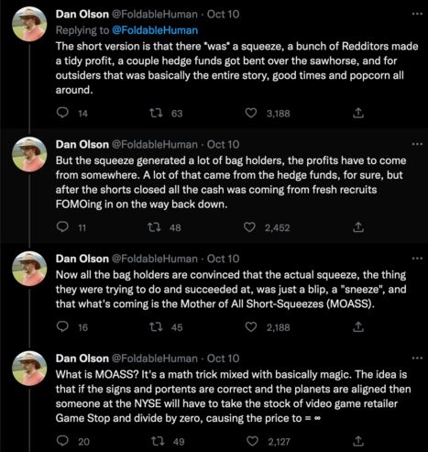Reply to the tweet showing 20 replies

[x=62, y=441]
